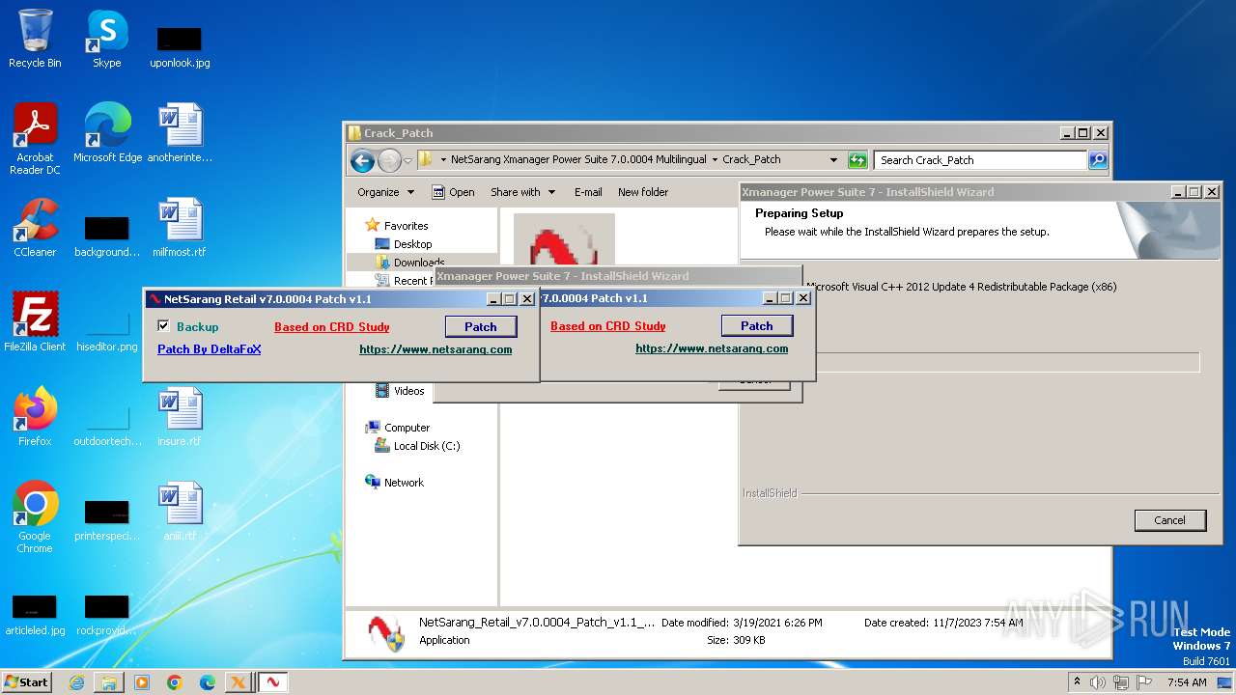Open CCleaner desktop shortcut
Image resolution: width=1236 pixels, height=695 pixels.
[35, 228]
